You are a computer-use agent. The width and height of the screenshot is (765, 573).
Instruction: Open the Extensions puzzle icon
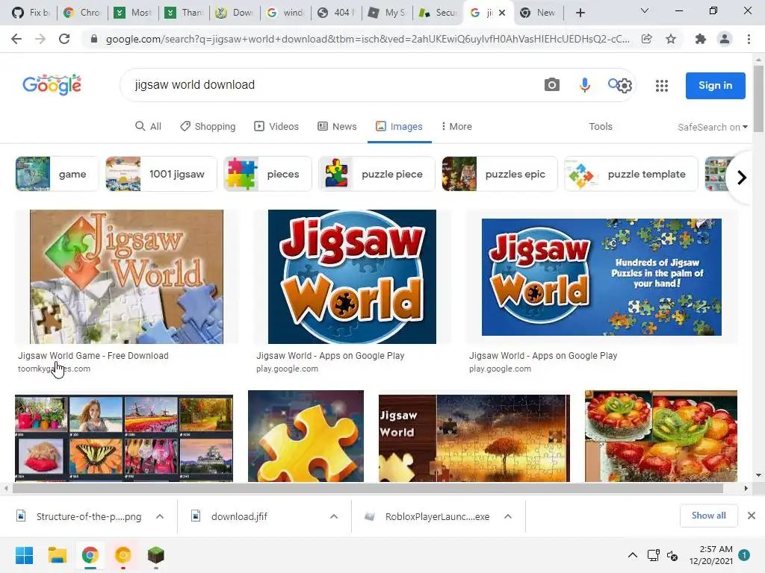(701, 39)
